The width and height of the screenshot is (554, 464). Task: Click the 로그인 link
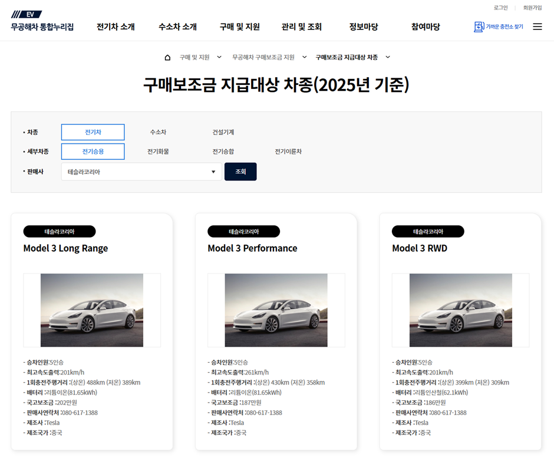coord(500,8)
